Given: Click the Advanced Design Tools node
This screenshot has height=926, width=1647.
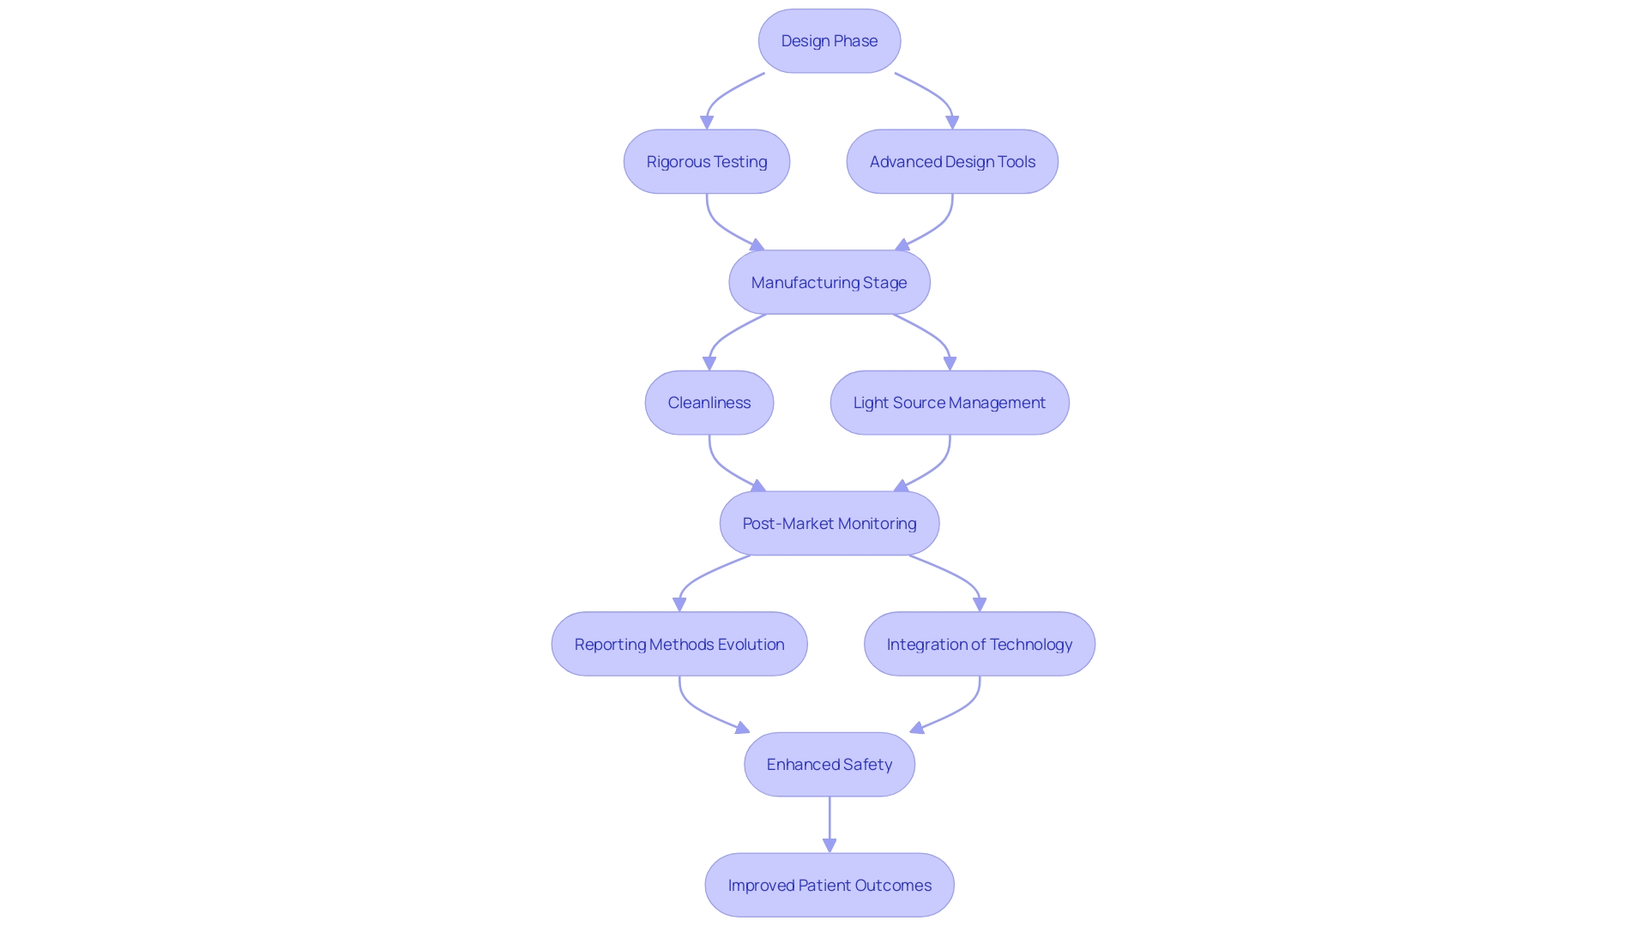Looking at the screenshot, I should click(x=952, y=160).
